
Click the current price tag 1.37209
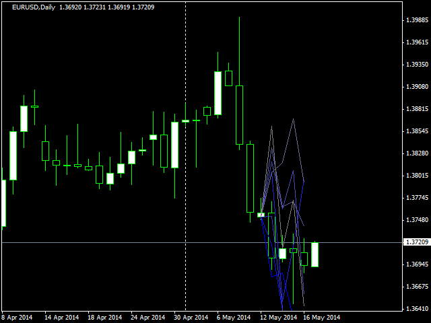pyautogui.click(x=417, y=242)
